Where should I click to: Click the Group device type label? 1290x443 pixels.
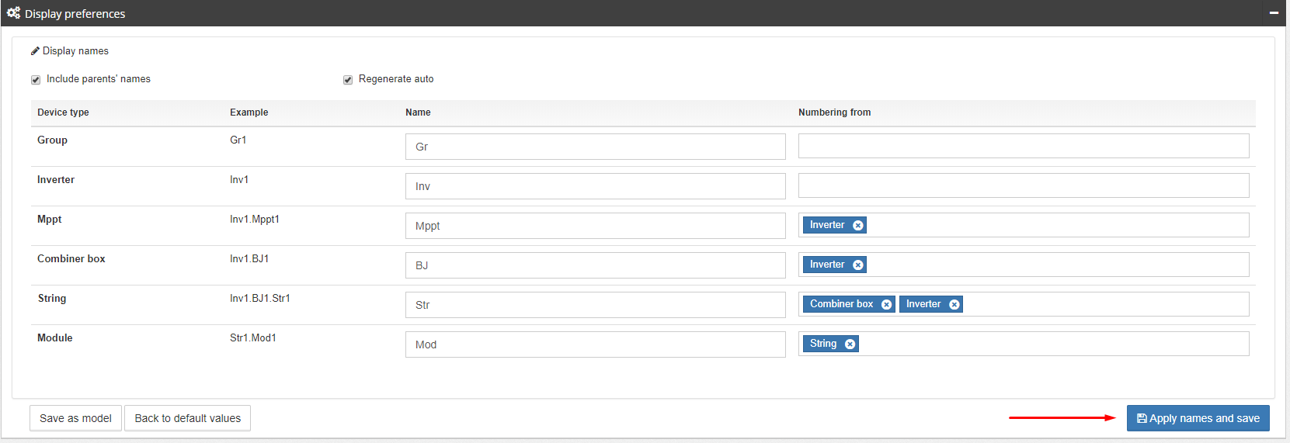52,140
